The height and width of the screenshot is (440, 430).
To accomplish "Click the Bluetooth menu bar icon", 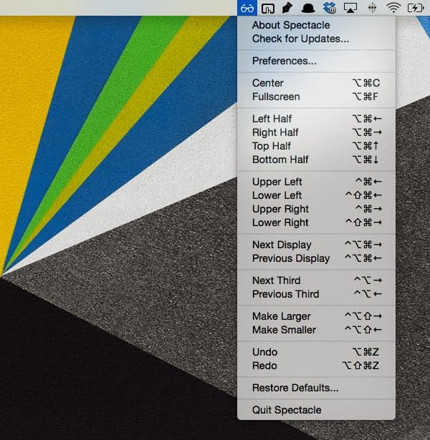I will (372, 8).
